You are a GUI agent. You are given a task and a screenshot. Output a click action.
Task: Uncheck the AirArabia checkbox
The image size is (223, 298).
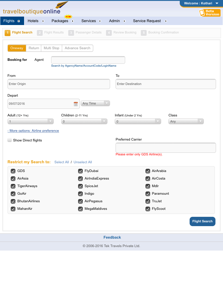[x=148, y=171]
